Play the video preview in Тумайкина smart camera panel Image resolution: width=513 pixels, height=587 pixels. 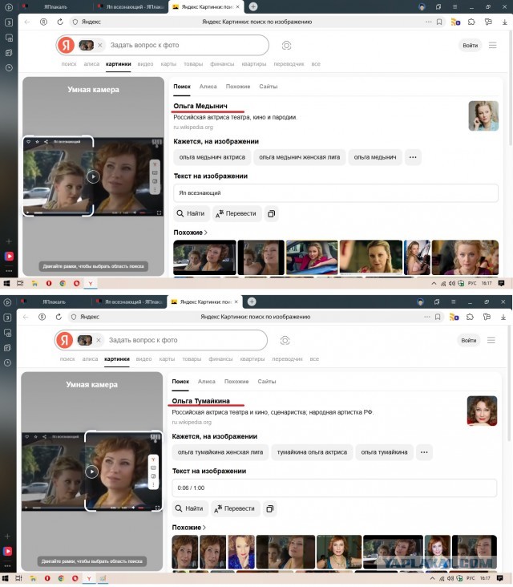click(x=91, y=472)
